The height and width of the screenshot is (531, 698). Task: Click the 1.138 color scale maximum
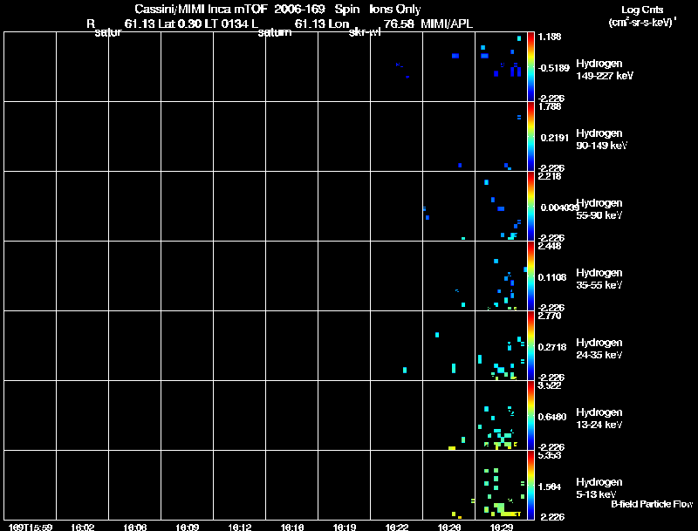[x=550, y=37]
